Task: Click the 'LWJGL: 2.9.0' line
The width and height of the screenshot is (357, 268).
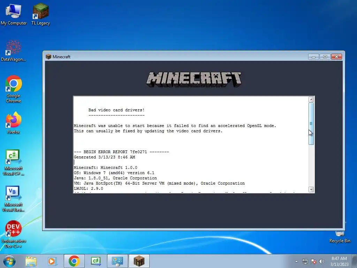Action: [x=88, y=189]
